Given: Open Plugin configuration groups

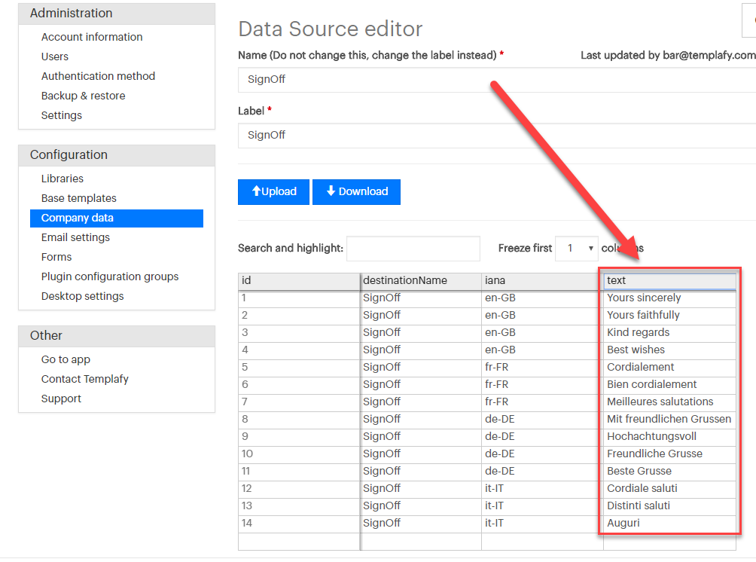Looking at the screenshot, I should [109, 277].
